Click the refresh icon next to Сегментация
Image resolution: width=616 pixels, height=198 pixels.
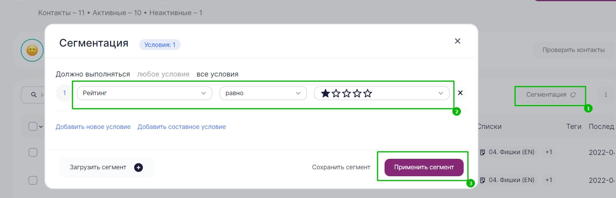573,95
